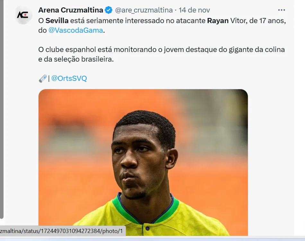
Task: Visit the @are_cruzmaltina handle
Action: click(x=144, y=10)
